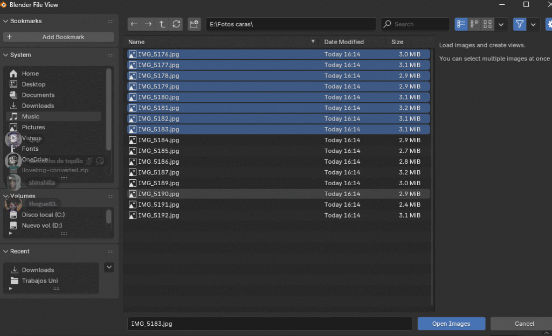
Task: Refresh the file list
Action: coord(176,24)
